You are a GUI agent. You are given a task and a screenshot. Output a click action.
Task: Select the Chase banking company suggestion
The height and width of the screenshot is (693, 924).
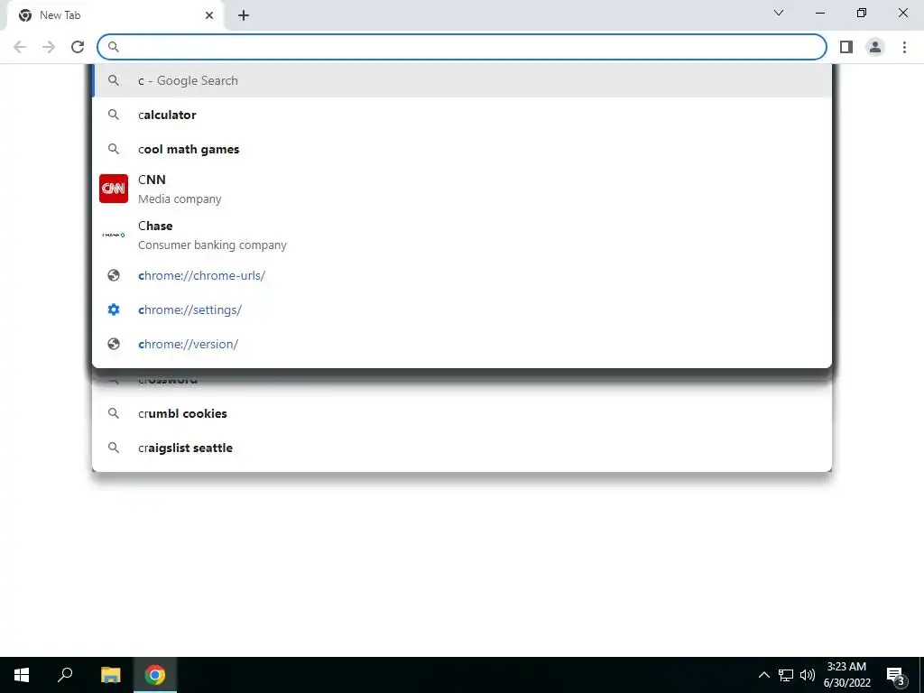tap(462, 235)
